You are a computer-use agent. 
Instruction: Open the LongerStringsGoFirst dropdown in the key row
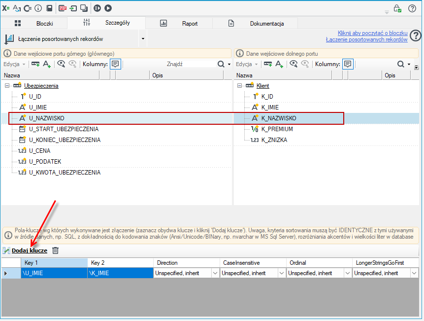pyautogui.click(x=414, y=273)
